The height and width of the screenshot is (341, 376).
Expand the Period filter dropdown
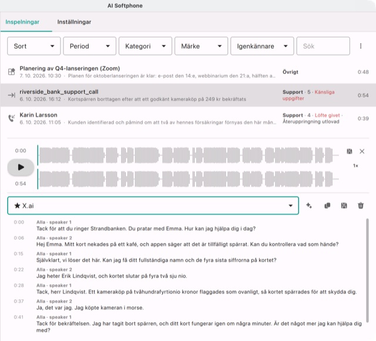tap(90, 46)
